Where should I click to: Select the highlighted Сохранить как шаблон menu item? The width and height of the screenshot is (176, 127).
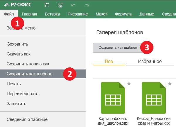(43, 74)
